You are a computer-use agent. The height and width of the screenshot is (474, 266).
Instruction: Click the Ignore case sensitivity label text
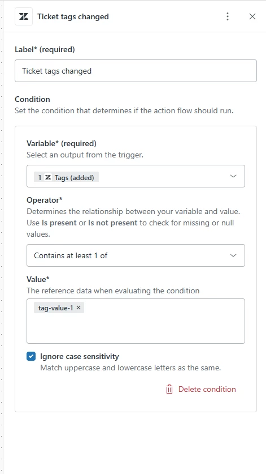click(x=80, y=356)
